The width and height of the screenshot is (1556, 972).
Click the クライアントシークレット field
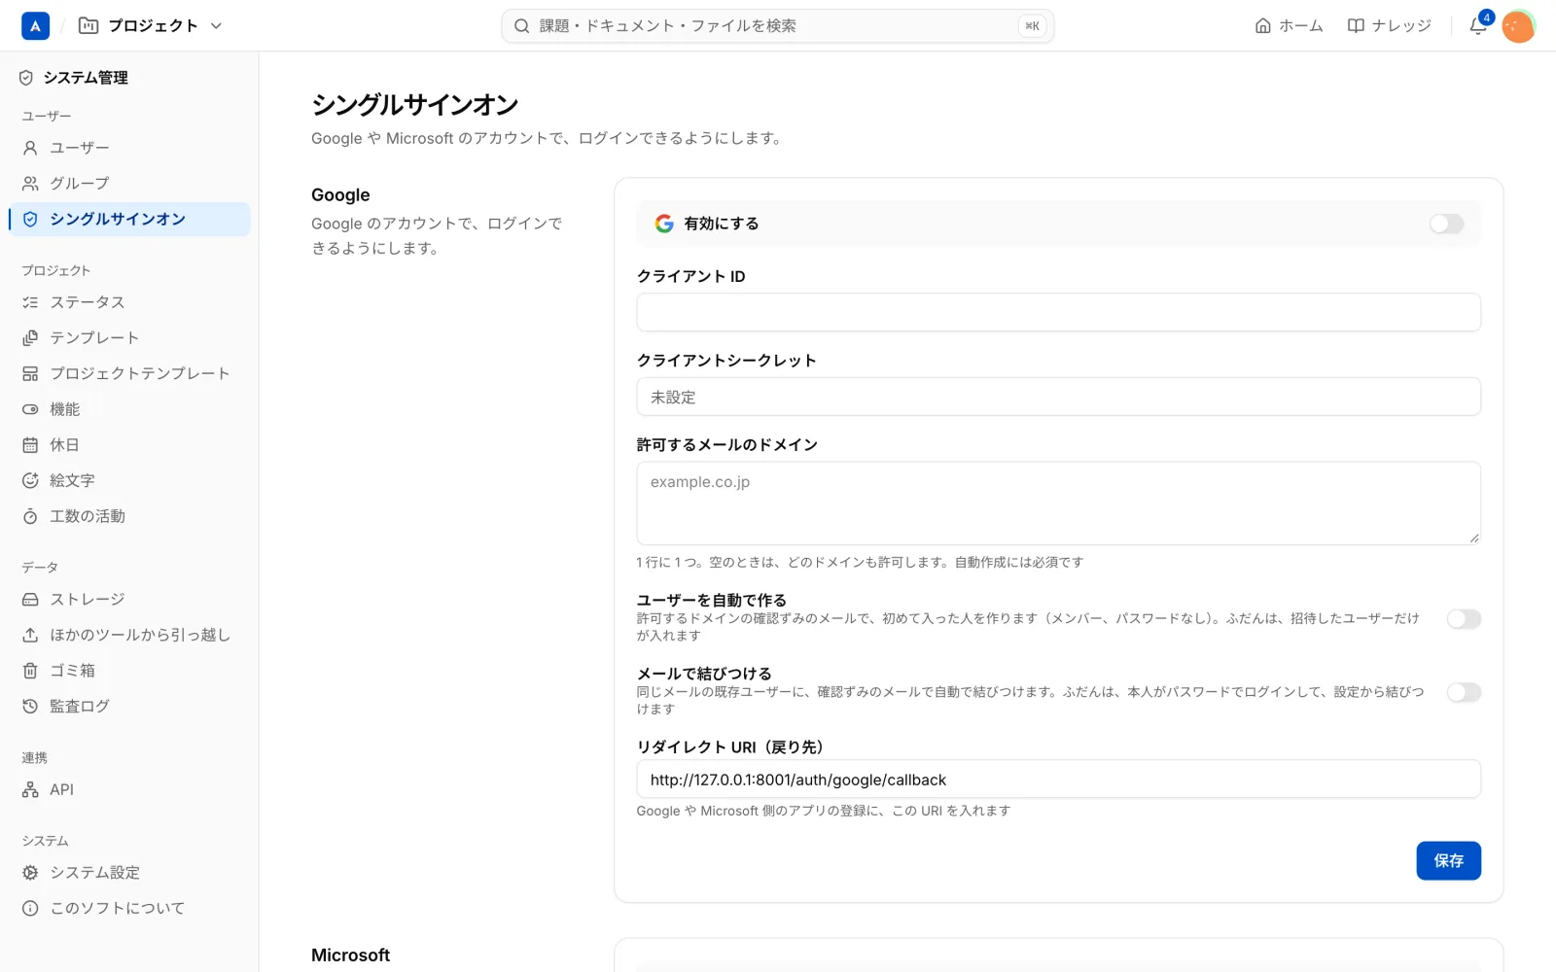tap(1058, 397)
